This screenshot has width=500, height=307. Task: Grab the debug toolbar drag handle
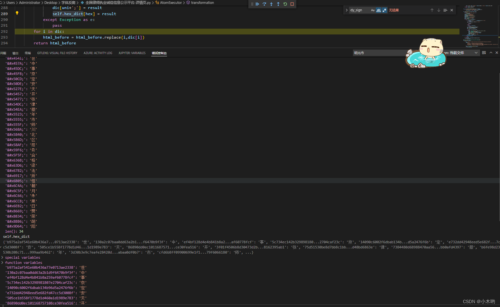coord(252,4)
